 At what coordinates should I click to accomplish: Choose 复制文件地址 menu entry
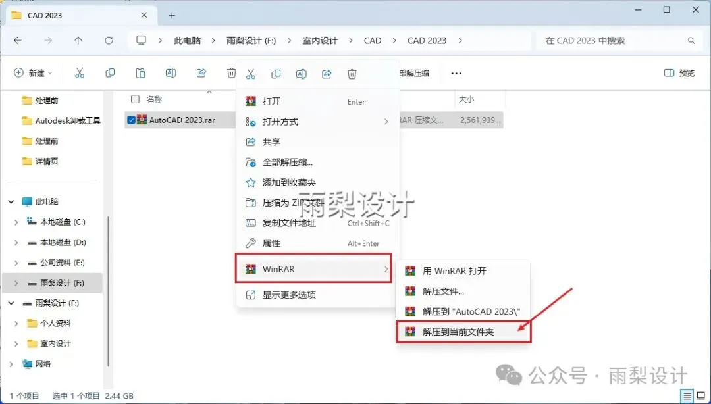click(317, 223)
